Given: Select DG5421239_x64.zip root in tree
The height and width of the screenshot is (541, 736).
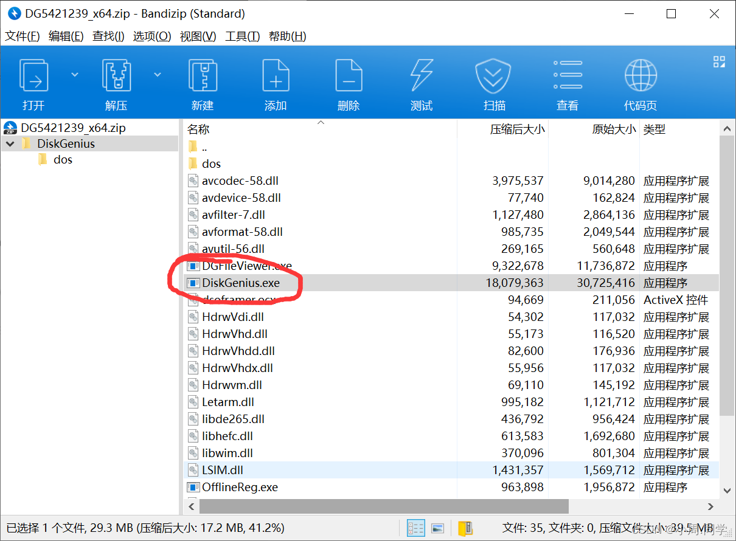Looking at the screenshot, I should [73, 128].
